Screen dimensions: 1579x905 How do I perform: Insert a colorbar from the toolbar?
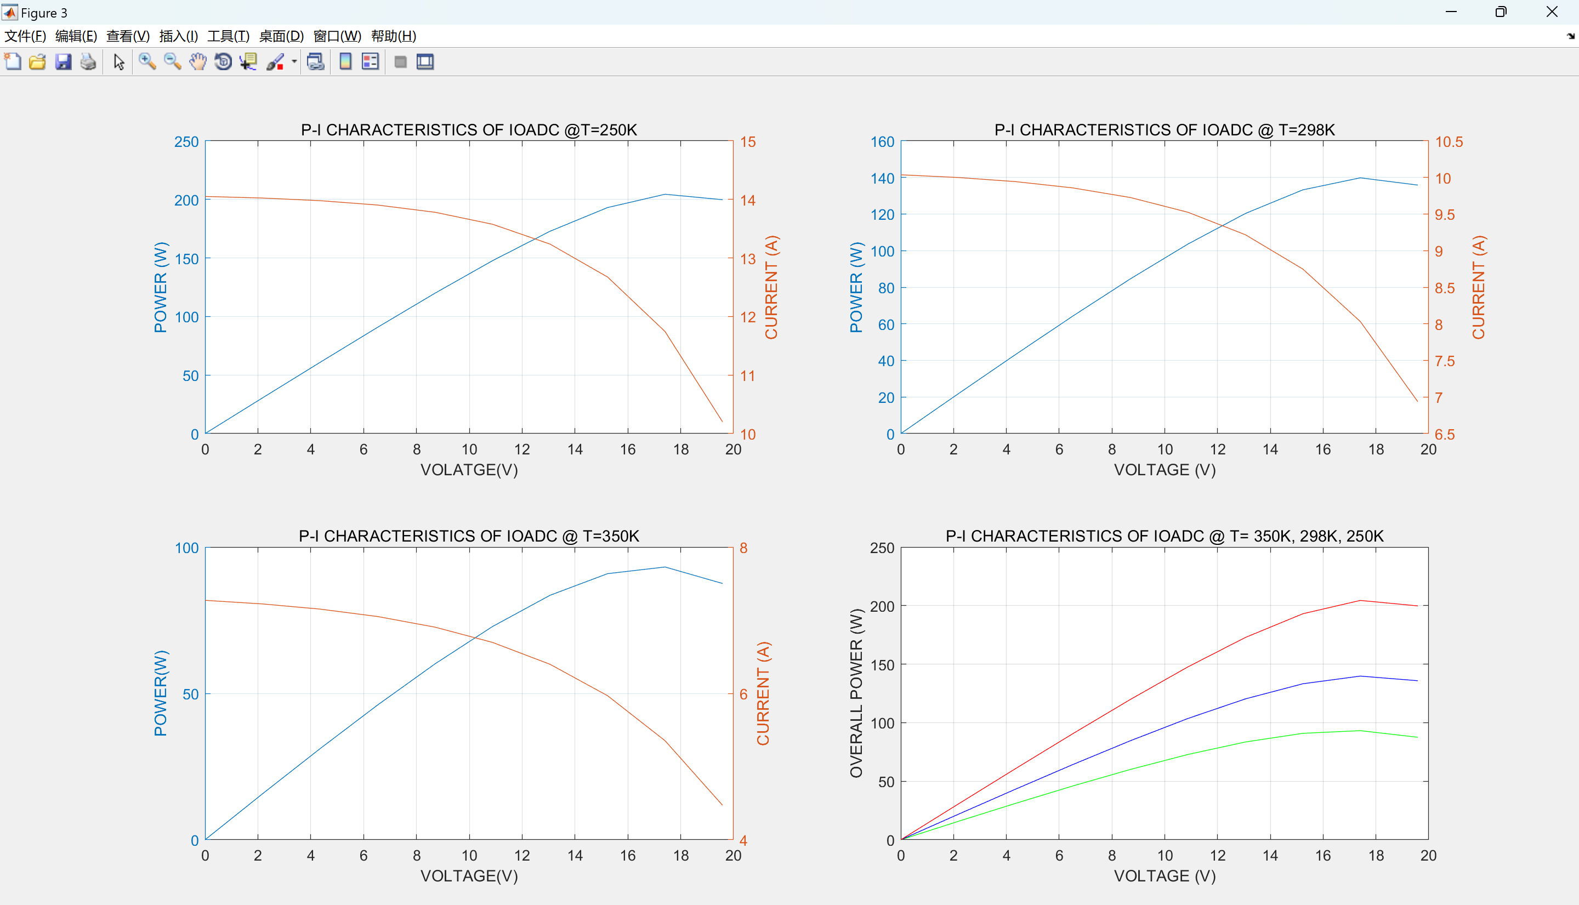click(x=345, y=61)
